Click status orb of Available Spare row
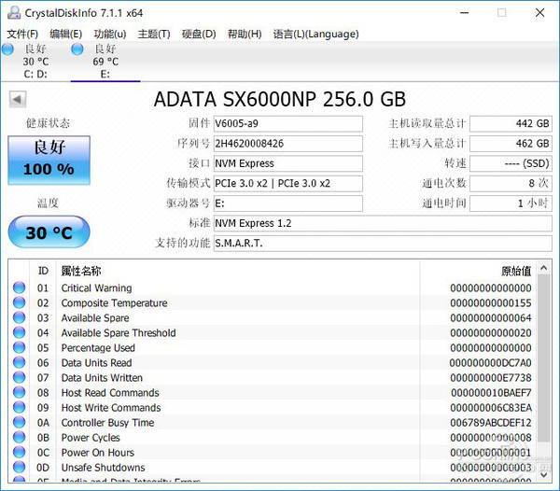Image resolution: width=560 pixels, height=491 pixels. [20, 317]
